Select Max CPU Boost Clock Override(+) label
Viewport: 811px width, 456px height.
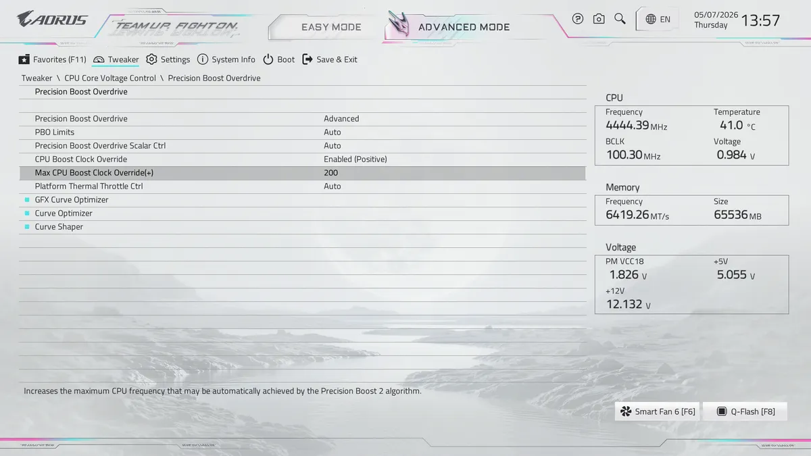pyautogui.click(x=95, y=173)
